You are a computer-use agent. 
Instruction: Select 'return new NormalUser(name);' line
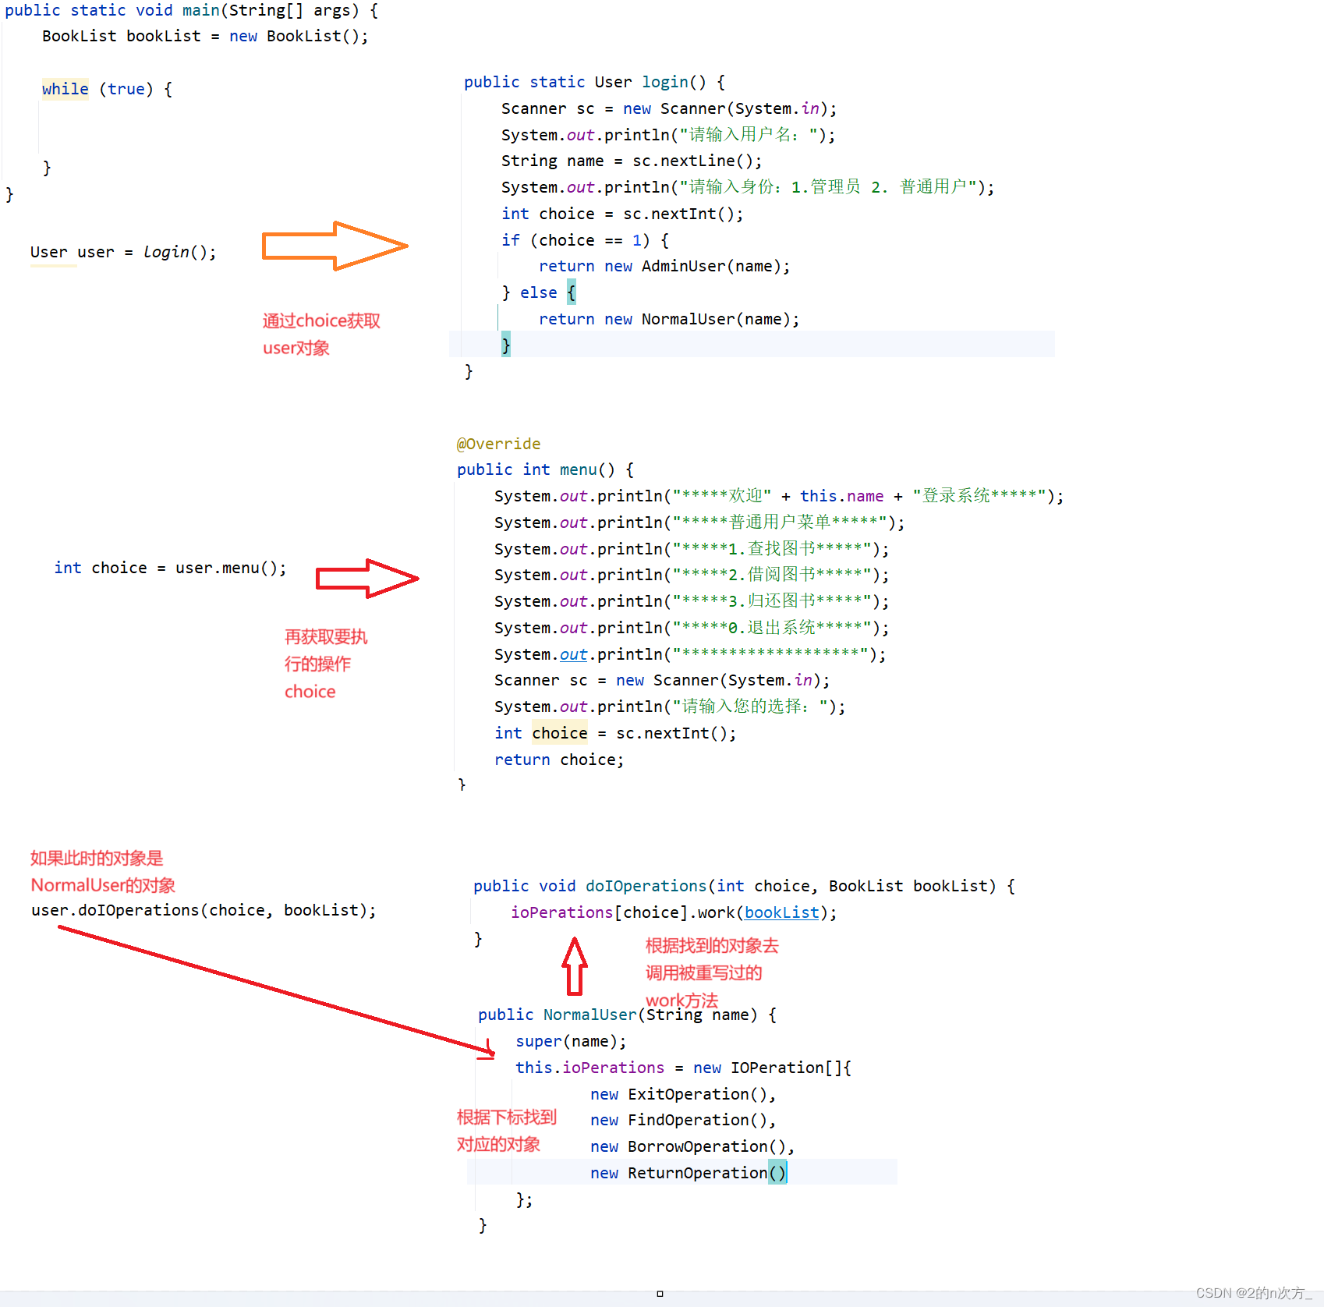(x=669, y=319)
